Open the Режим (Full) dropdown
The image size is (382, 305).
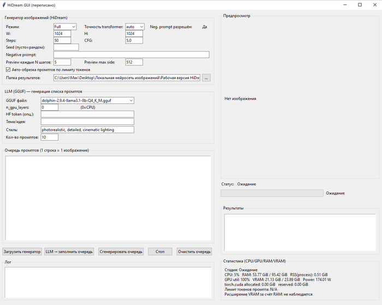(65, 27)
